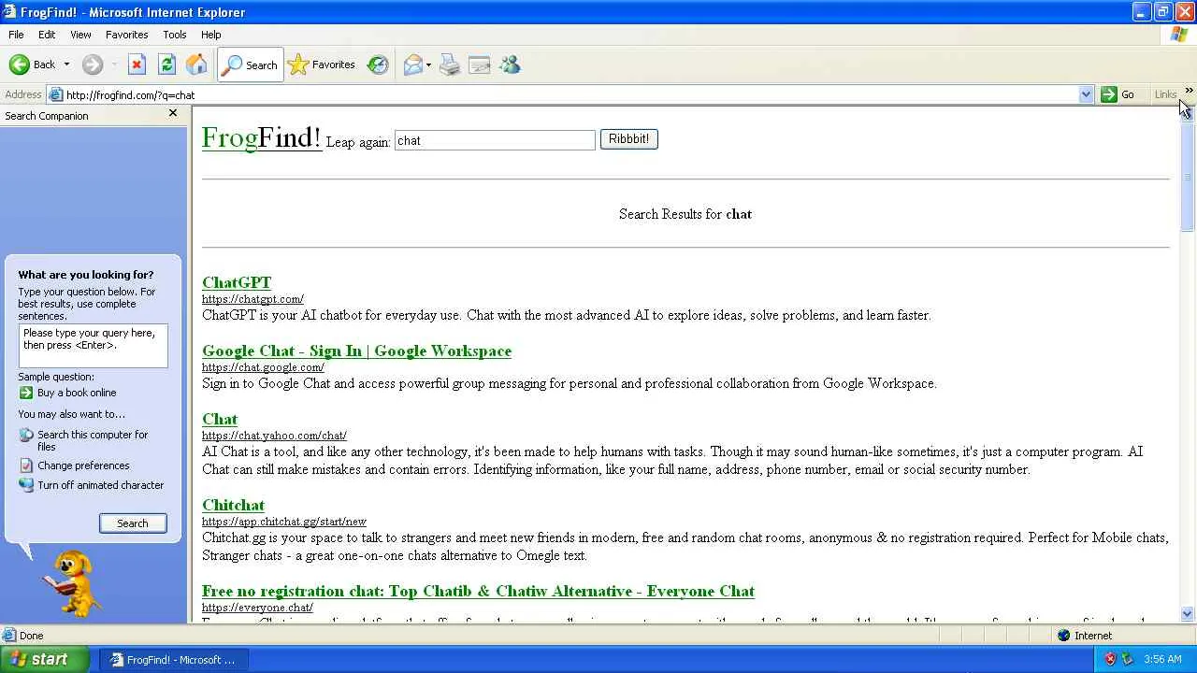Click the Search button in Search Companion
Screen dimensions: 1197x673
(133, 523)
